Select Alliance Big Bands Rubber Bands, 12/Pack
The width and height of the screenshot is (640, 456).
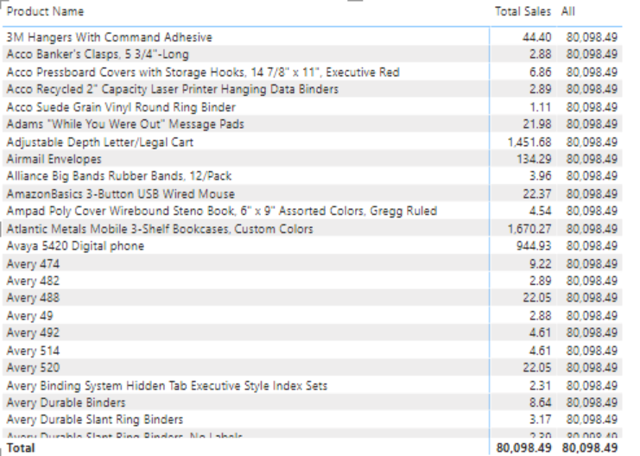[119, 176]
